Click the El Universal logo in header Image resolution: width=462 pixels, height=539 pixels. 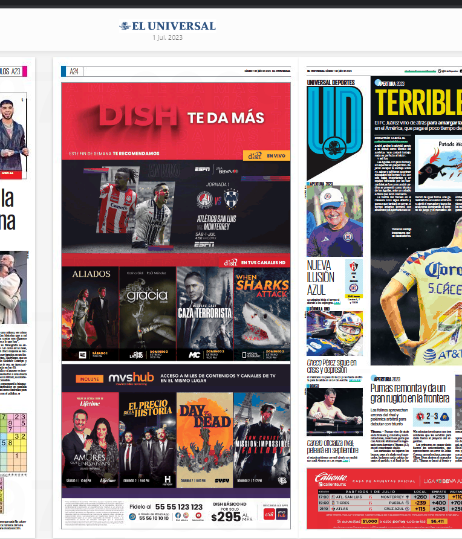[x=168, y=26]
